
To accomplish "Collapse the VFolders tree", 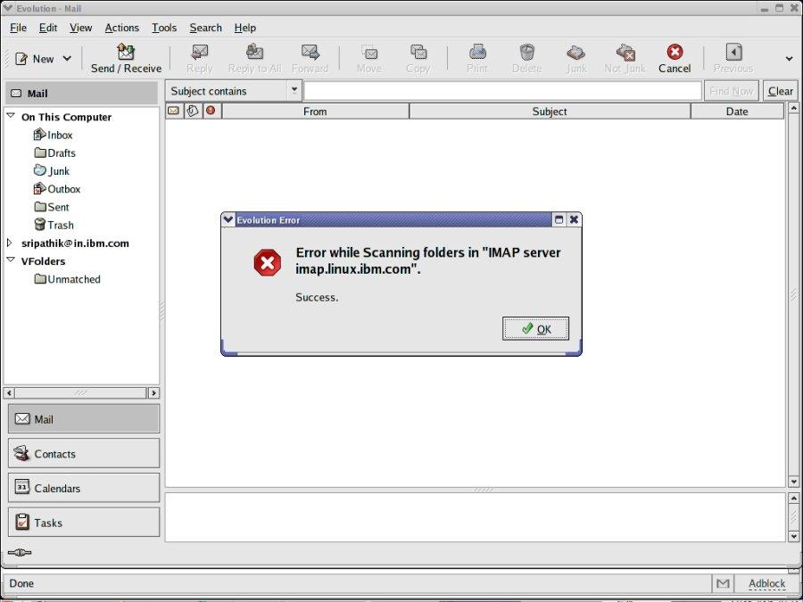I will (x=11, y=260).
